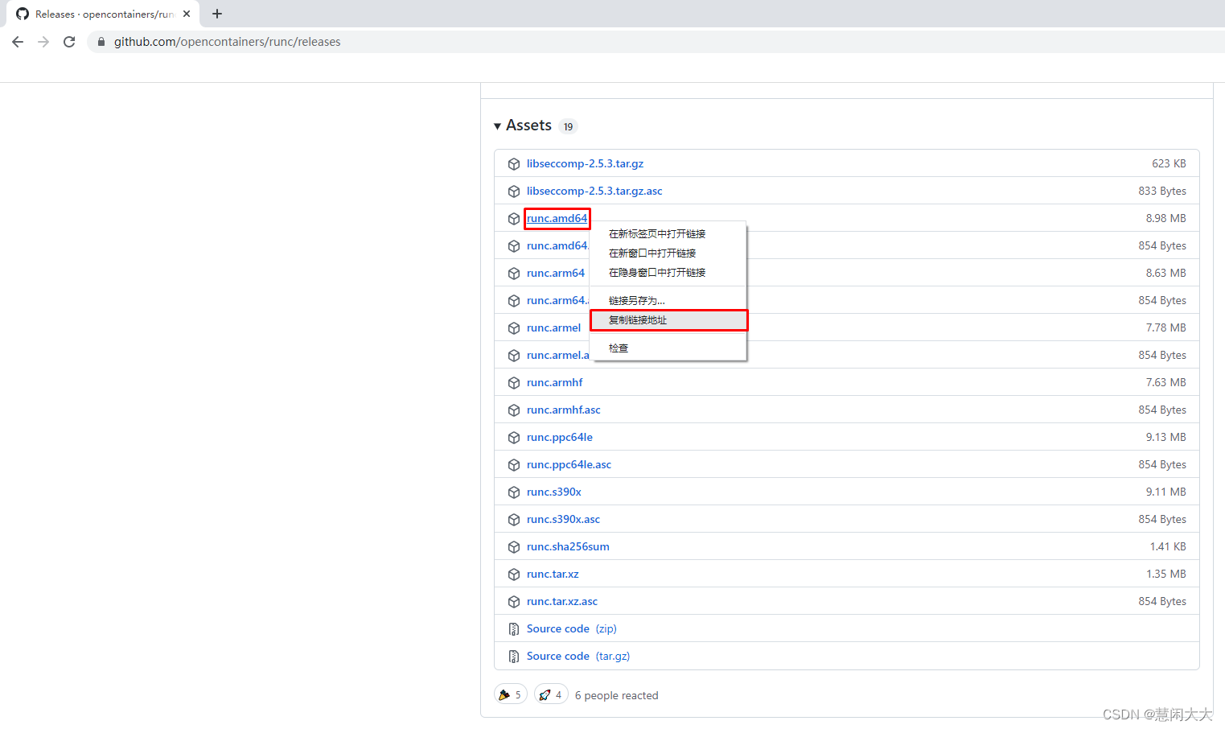Click the browser Back arrow
Viewport: 1225px width, 729px height.
click(18, 42)
